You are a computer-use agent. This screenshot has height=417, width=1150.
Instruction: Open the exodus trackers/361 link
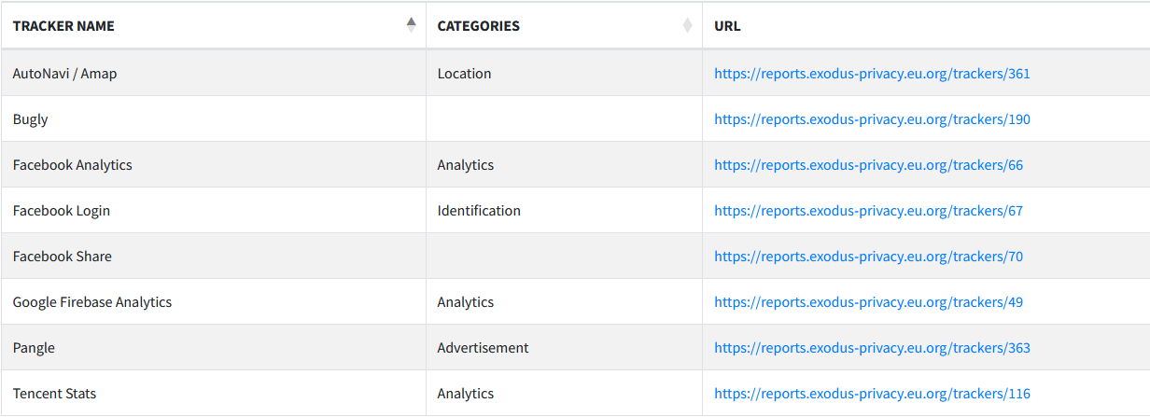click(x=872, y=73)
